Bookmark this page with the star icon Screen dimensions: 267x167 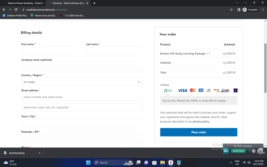click(231, 10)
